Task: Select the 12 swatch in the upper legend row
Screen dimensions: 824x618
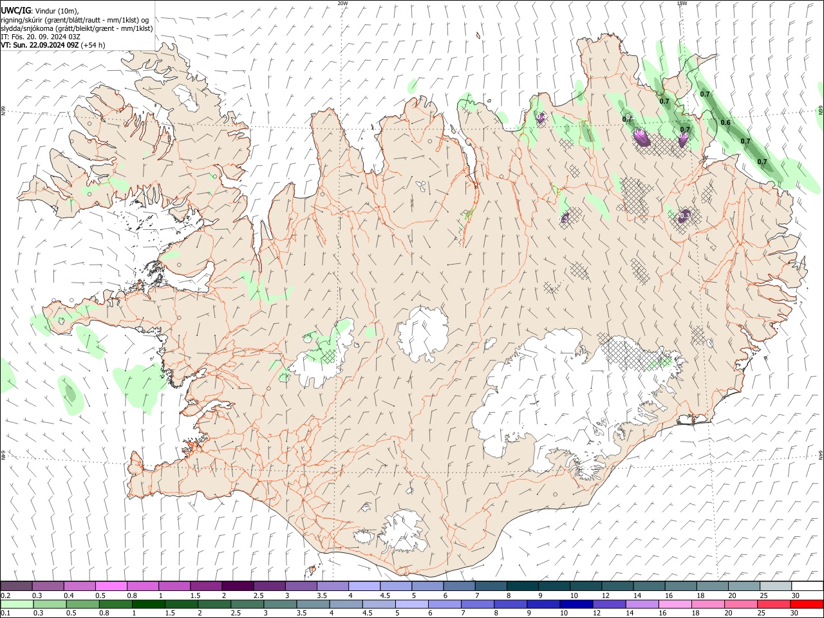Action: point(616,586)
